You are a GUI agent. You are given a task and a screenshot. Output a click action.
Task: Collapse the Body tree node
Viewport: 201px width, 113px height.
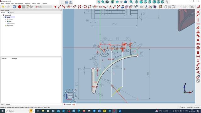pos(3,17)
